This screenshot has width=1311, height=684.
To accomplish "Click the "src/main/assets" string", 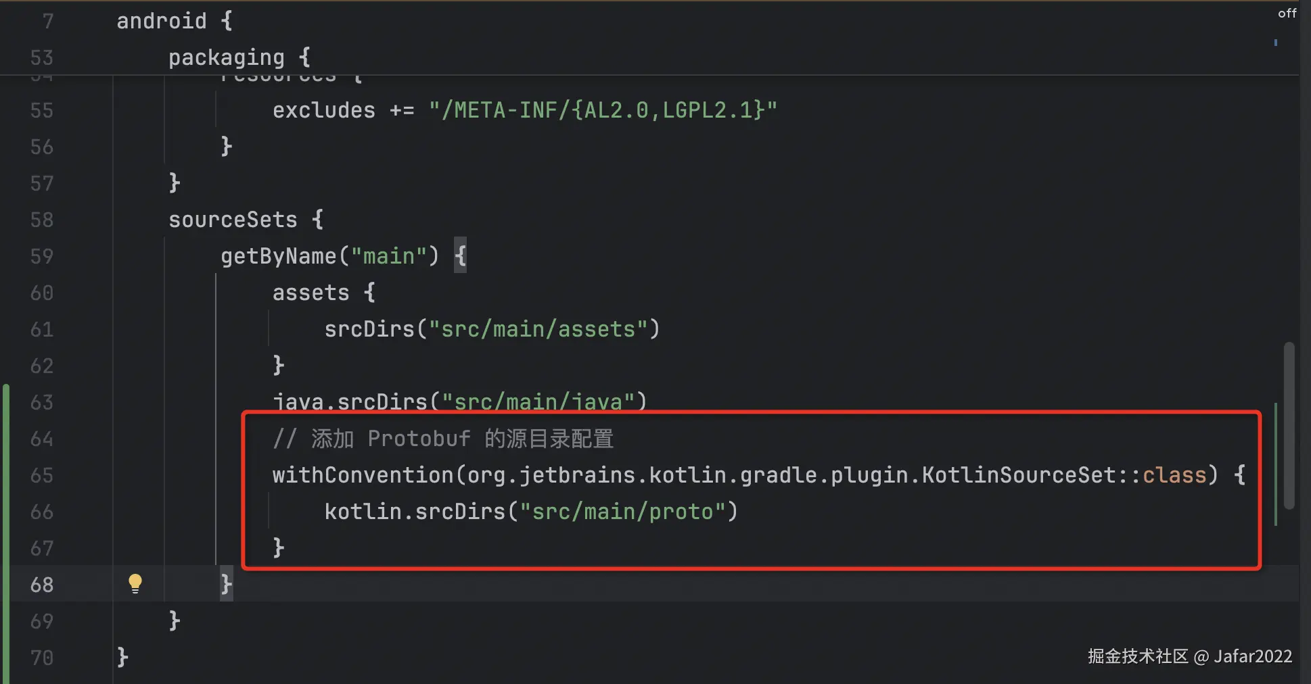I will coord(538,329).
